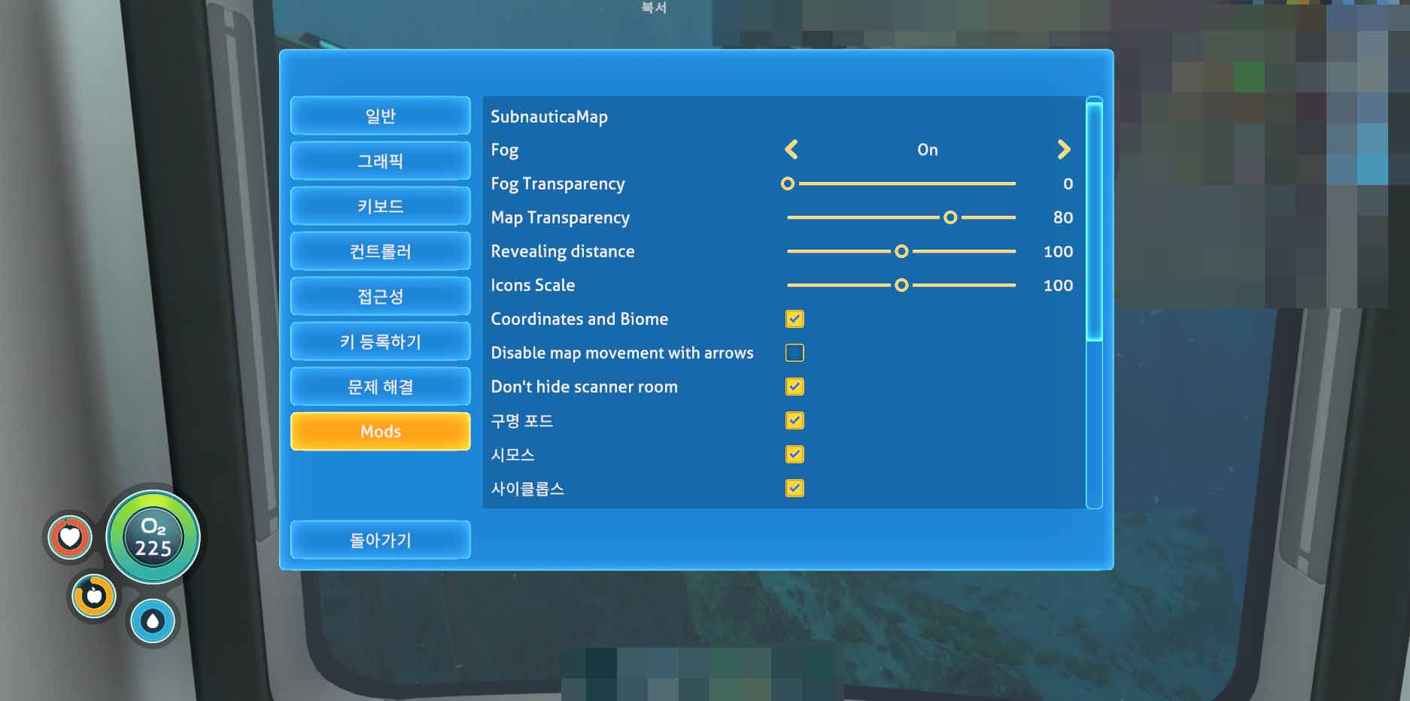Uncheck Don't hide scanner room

point(795,387)
